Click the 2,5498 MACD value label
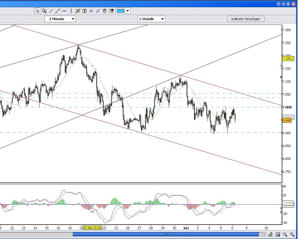This screenshot has height=239, width=298. pyautogui.click(x=287, y=203)
